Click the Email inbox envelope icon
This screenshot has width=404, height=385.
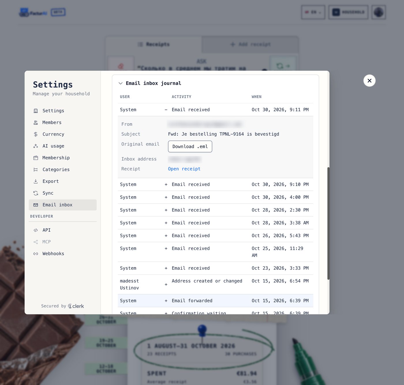click(36, 205)
